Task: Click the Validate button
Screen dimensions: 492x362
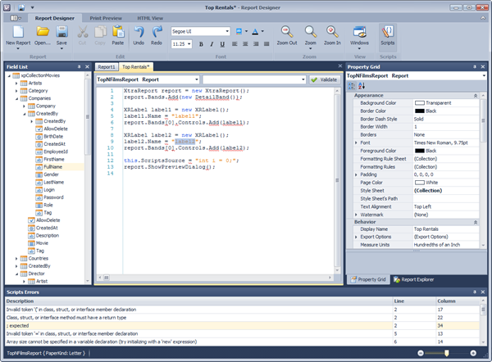Action: pos(325,79)
